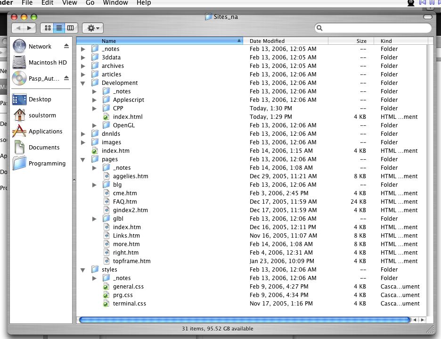Expand the glbl folder
The image size is (441, 339).
[95, 219]
